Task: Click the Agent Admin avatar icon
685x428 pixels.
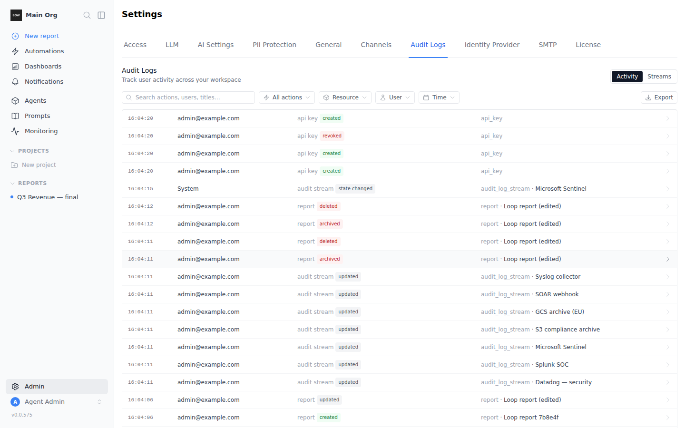Action: 15,402
